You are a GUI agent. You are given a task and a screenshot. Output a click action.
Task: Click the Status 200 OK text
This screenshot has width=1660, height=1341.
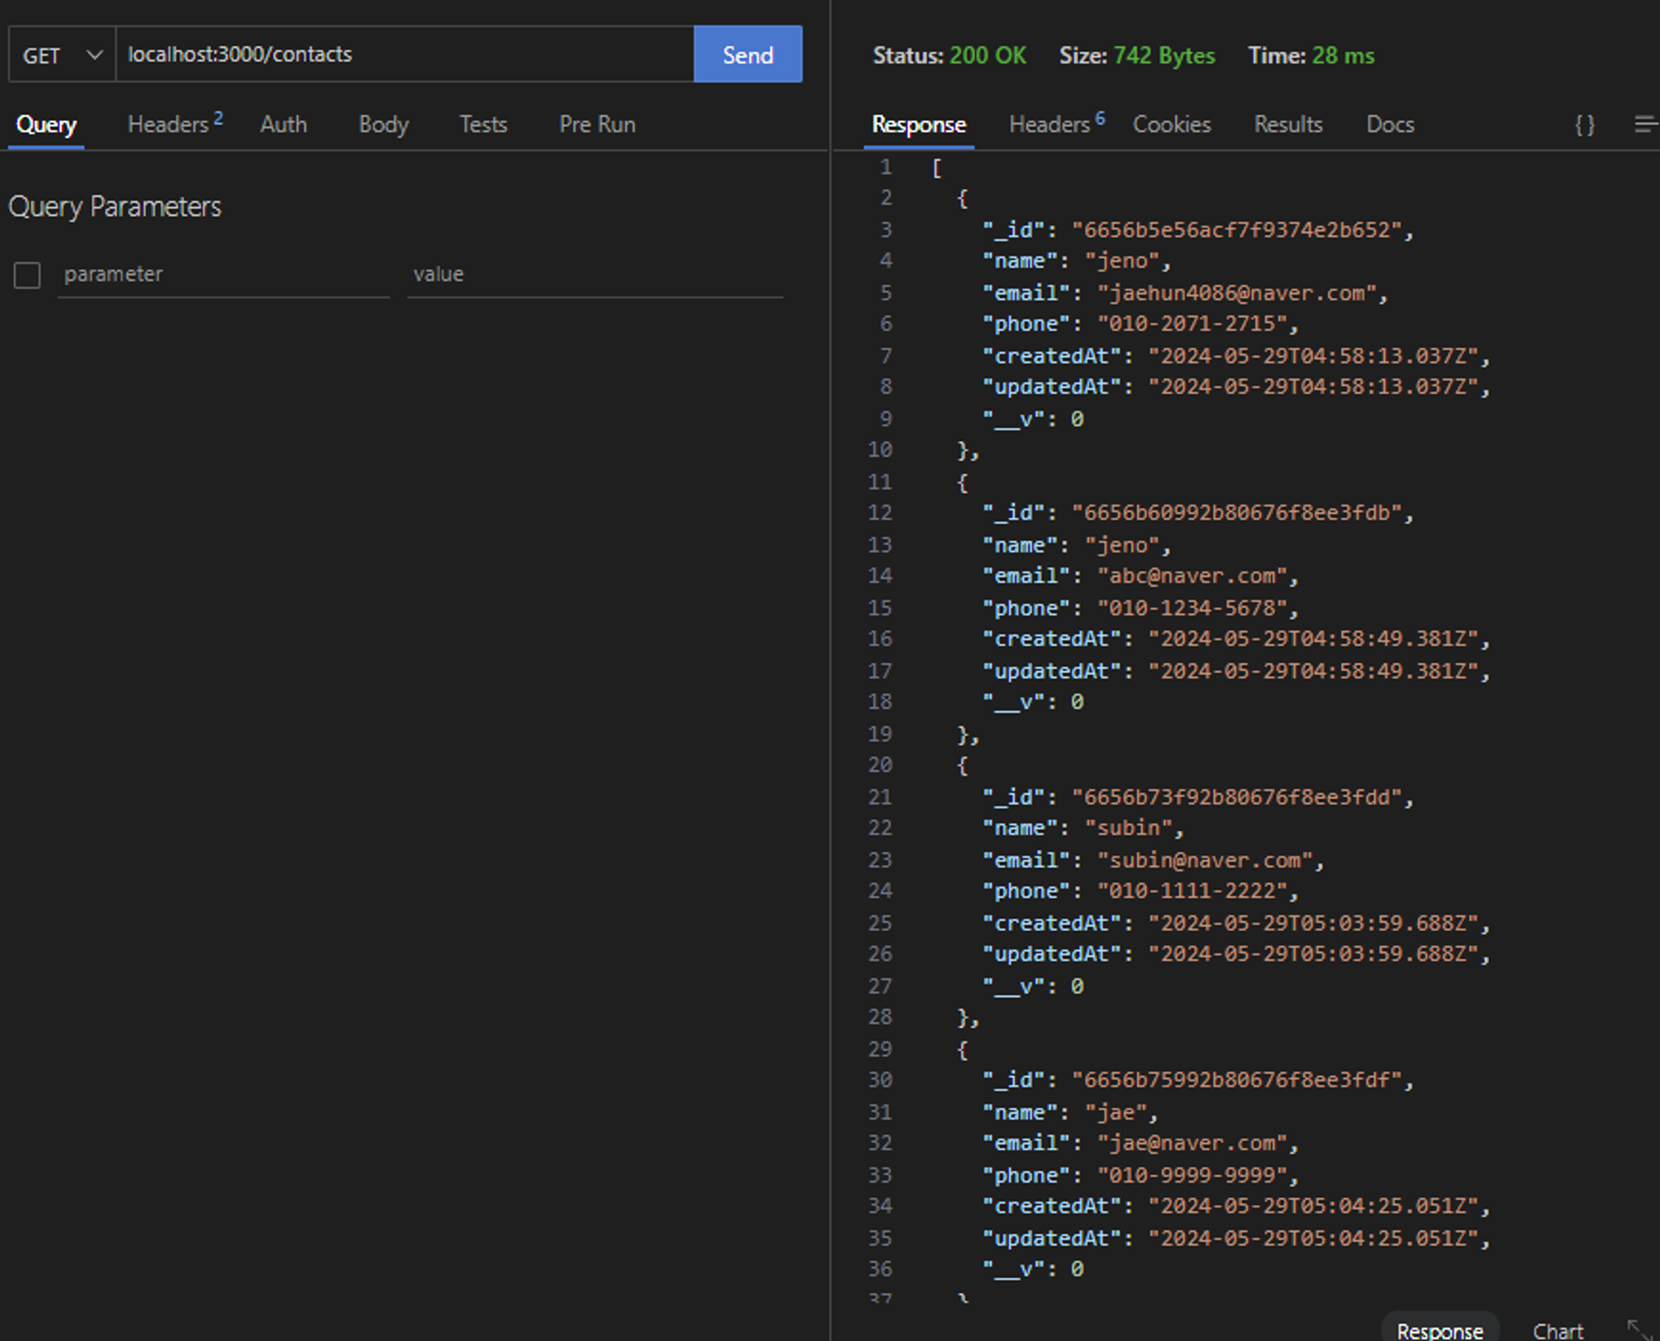[x=950, y=56]
